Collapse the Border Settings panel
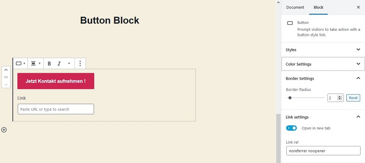 click(358, 78)
